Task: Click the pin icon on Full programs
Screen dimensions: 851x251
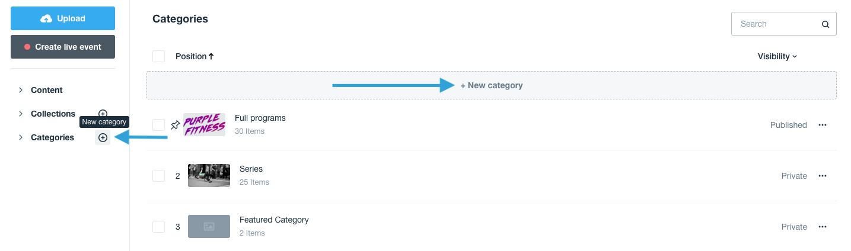Action: click(175, 125)
